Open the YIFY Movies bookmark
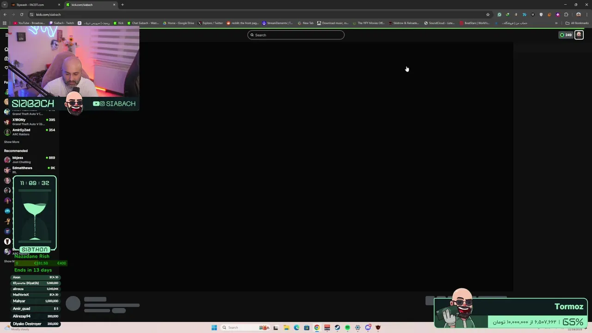Viewport: 592px width, 333px height. 369,23
